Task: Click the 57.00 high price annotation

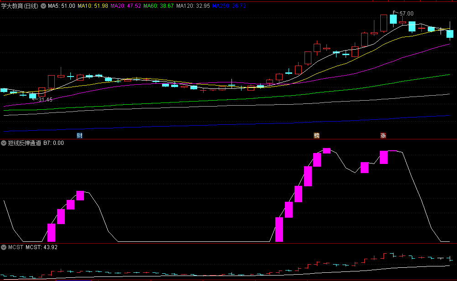Action: pyautogui.click(x=406, y=14)
